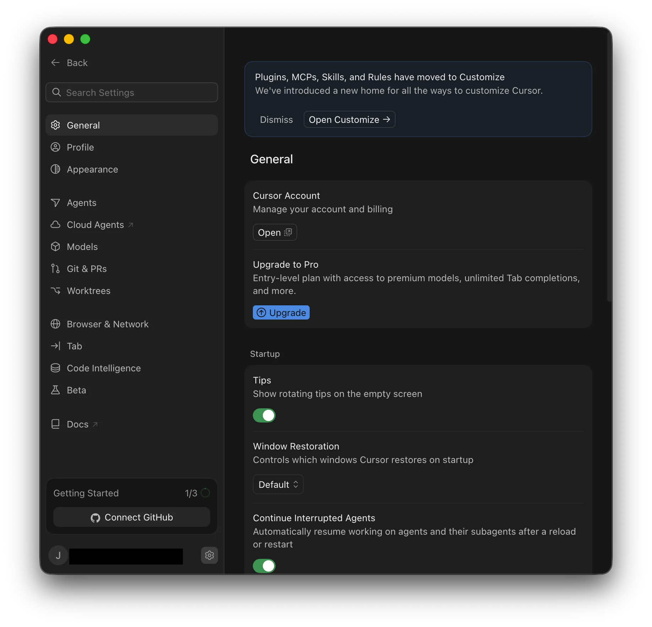Click the Back arrow icon
The image size is (652, 627).
pyautogui.click(x=55, y=63)
